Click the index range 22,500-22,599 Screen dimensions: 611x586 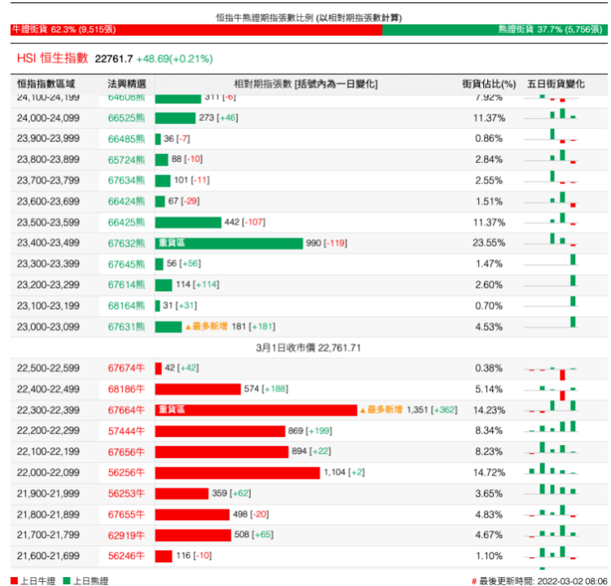(48, 368)
